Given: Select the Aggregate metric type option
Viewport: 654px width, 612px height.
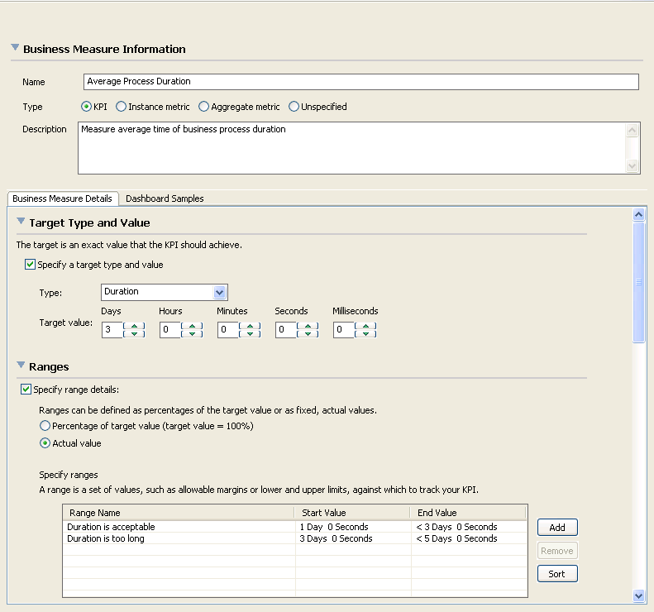Looking at the screenshot, I should pos(203,107).
